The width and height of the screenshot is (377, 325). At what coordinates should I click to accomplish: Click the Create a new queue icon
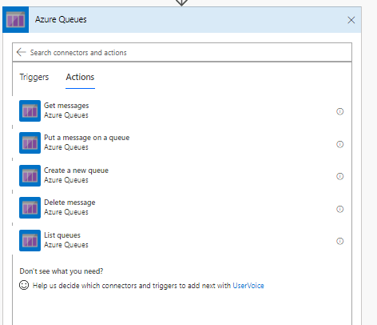coord(30,175)
